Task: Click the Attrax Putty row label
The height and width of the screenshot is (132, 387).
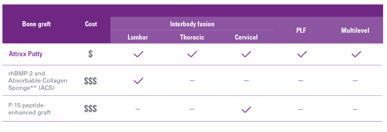Action: [x=26, y=54]
